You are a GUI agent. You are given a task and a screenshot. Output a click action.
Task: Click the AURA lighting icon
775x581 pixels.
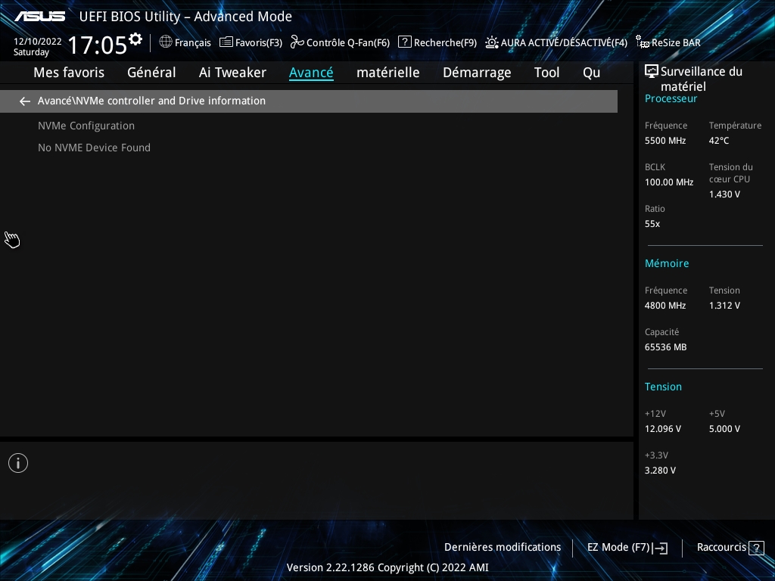point(492,42)
